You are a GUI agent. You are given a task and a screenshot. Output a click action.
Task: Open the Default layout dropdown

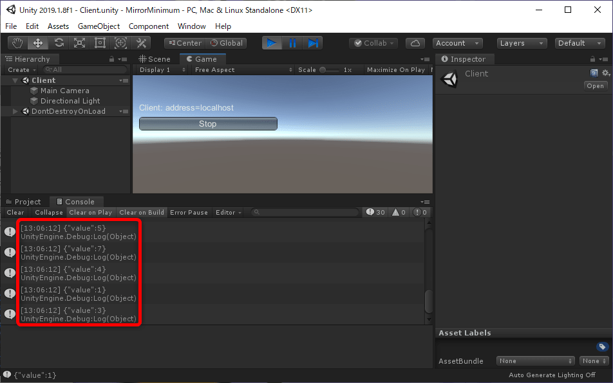(x=580, y=43)
